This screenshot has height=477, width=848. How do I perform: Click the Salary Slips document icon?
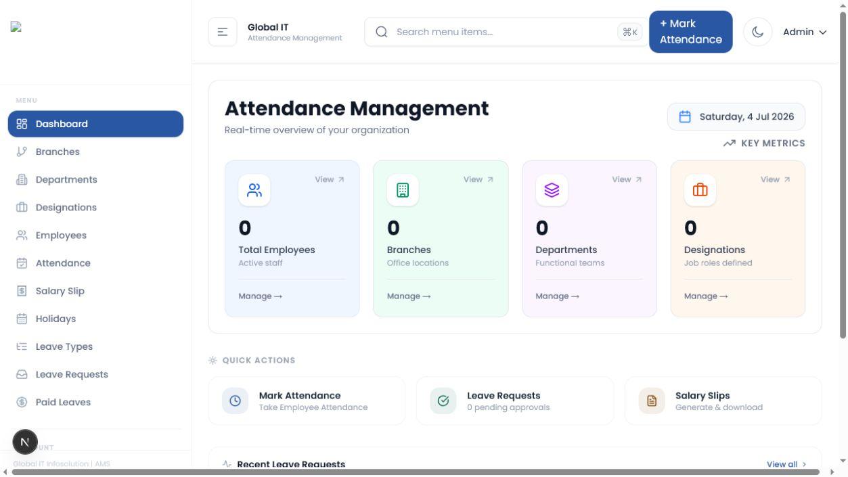point(652,401)
